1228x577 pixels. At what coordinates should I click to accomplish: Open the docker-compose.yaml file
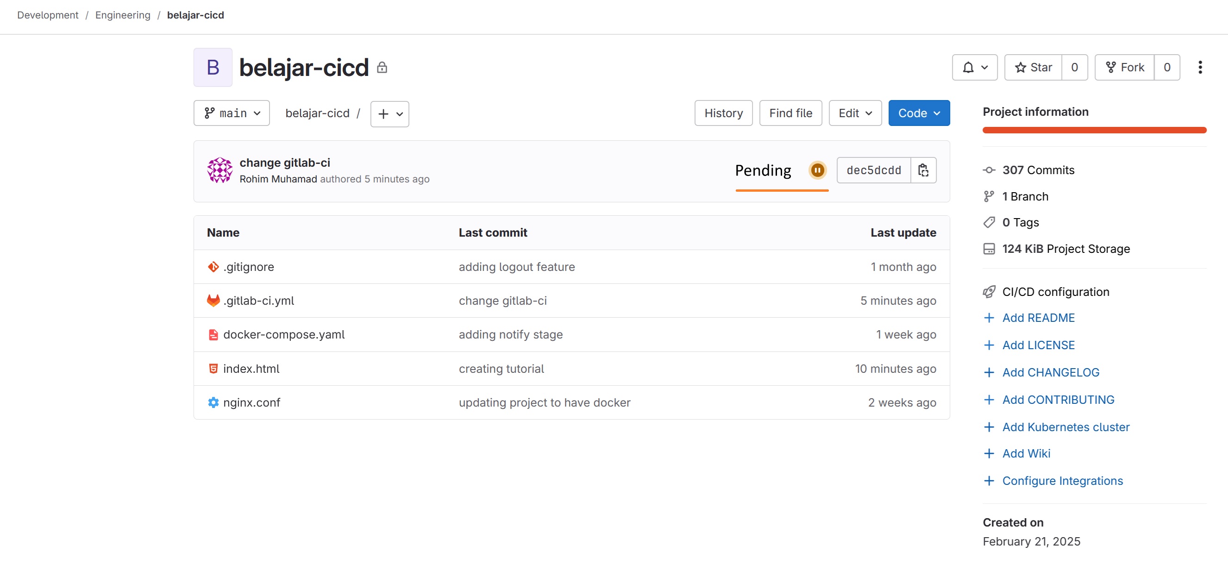tap(284, 334)
